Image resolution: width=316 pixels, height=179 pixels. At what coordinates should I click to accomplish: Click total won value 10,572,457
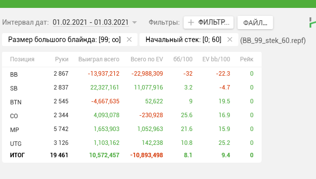(104, 155)
